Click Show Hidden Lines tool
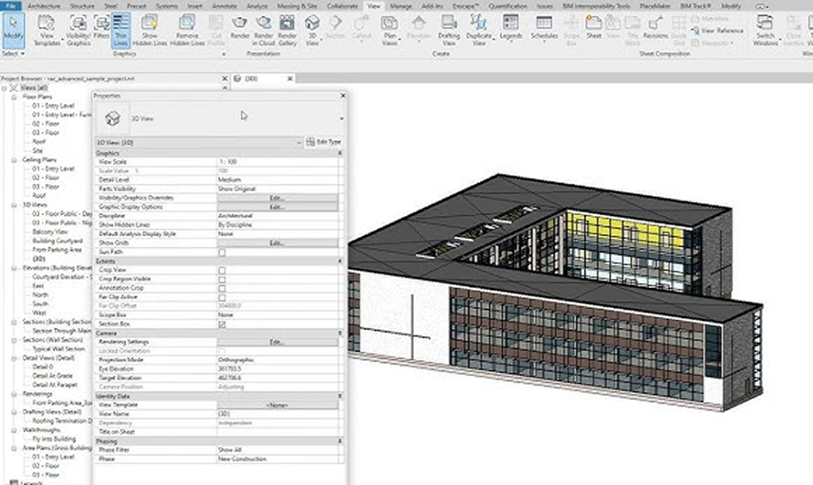The image size is (813, 485). (149, 30)
